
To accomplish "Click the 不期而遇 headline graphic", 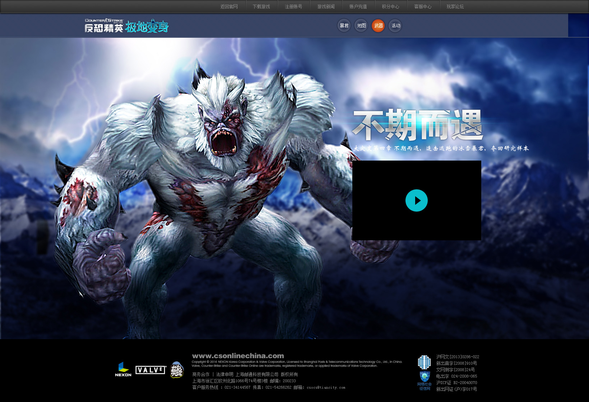I will (x=417, y=125).
